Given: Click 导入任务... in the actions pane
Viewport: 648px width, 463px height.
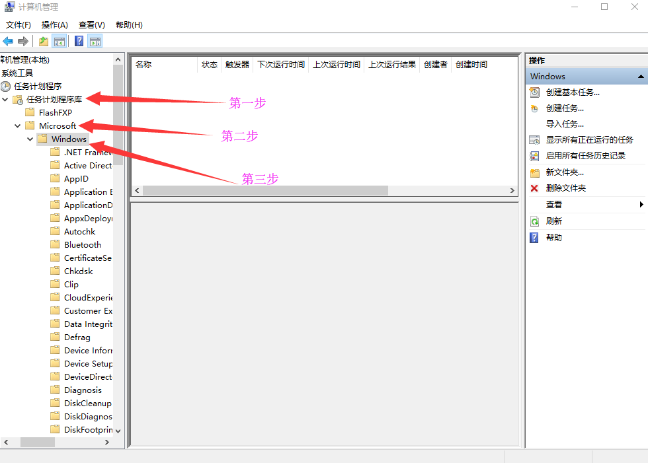Looking at the screenshot, I should (x=565, y=124).
